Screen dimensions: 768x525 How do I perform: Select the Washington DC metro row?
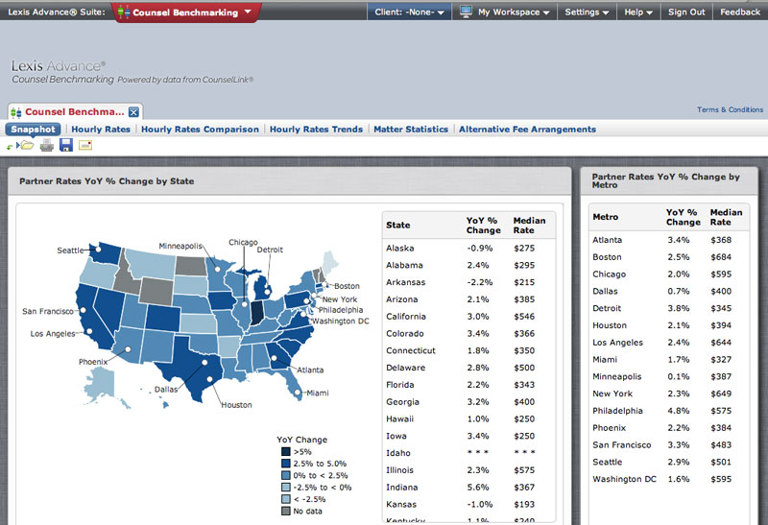pyautogui.click(x=668, y=479)
